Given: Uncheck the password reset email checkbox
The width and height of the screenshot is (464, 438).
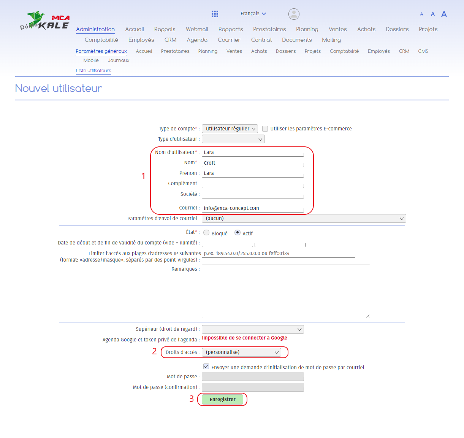Looking at the screenshot, I should (x=206, y=367).
